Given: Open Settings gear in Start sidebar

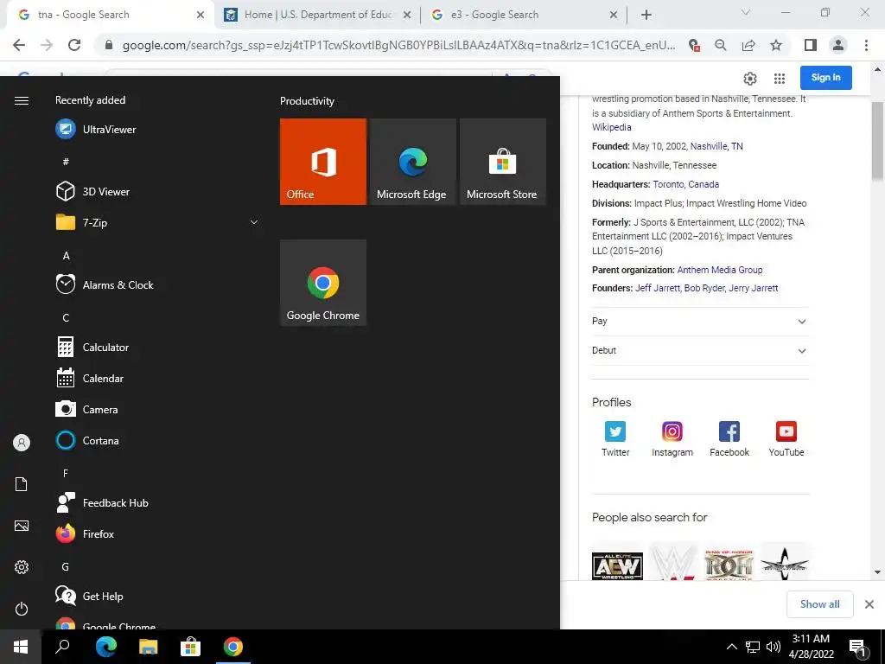Looking at the screenshot, I should [x=22, y=567].
